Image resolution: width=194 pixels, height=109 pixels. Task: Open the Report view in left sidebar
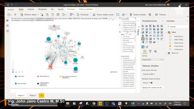pyautogui.click(x=7, y=20)
